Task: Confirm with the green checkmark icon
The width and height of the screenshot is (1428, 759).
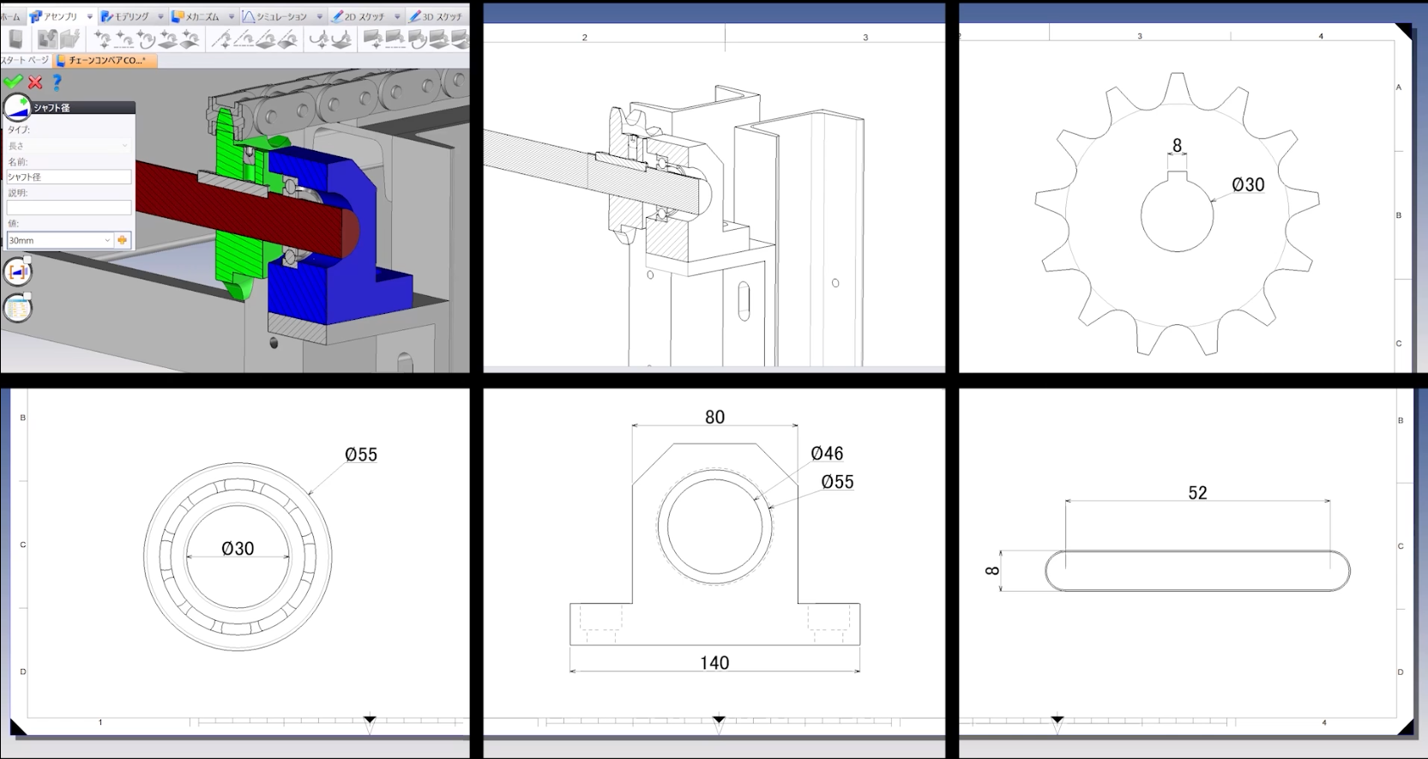Action: coord(13,82)
